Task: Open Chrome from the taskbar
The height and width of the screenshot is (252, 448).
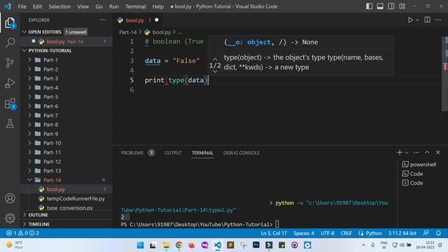Action: pos(179,245)
